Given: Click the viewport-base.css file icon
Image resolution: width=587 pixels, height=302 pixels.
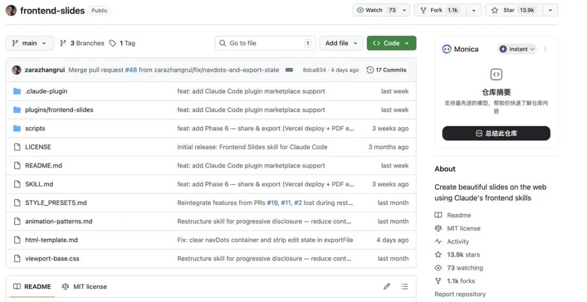Looking at the screenshot, I should (x=17, y=258).
